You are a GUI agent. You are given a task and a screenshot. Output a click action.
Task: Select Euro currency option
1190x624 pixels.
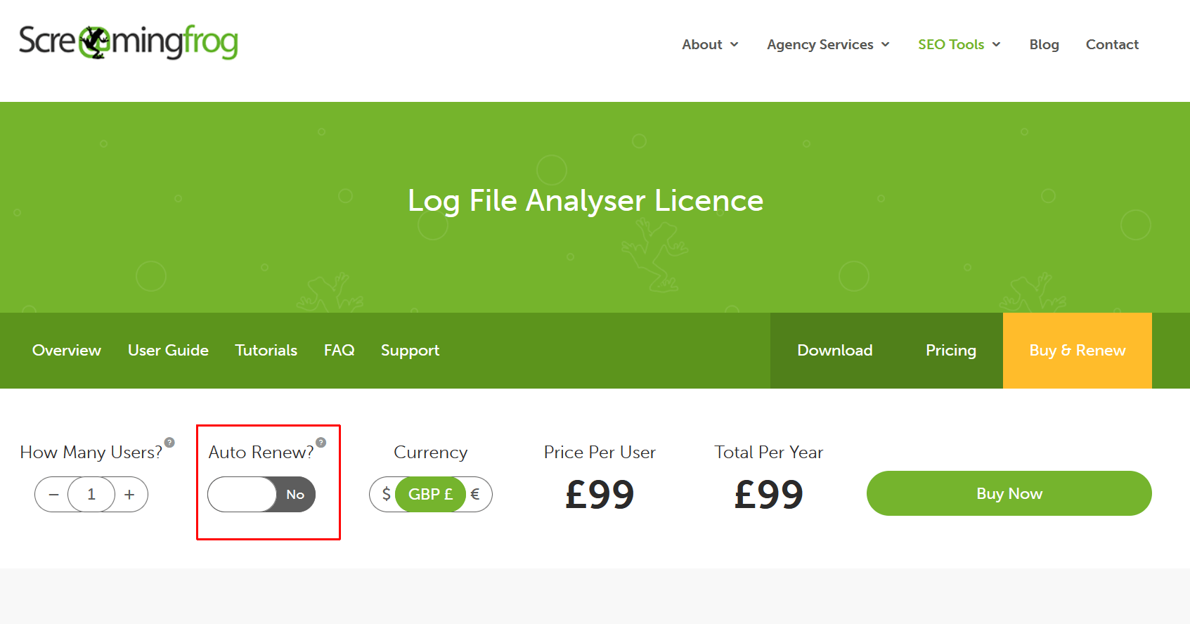point(475,495)
